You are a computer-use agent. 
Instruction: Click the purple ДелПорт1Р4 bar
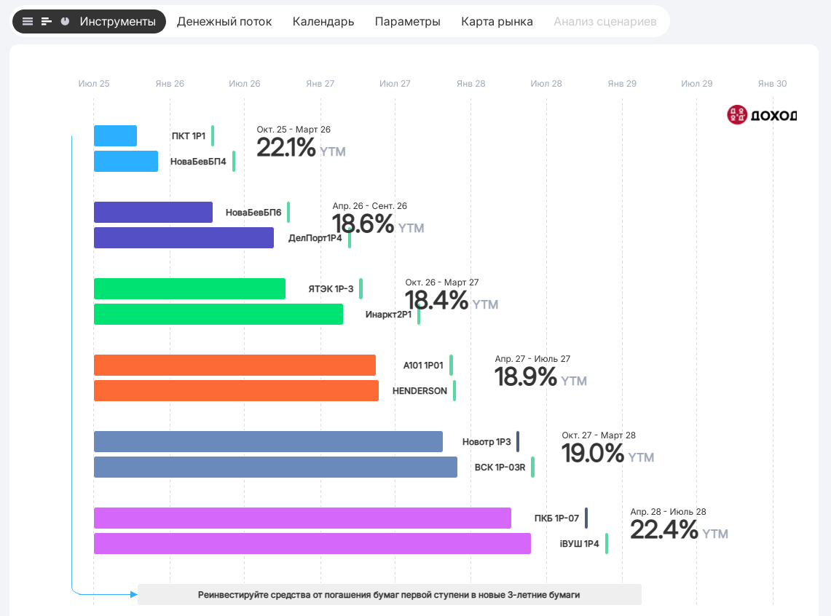184,237
